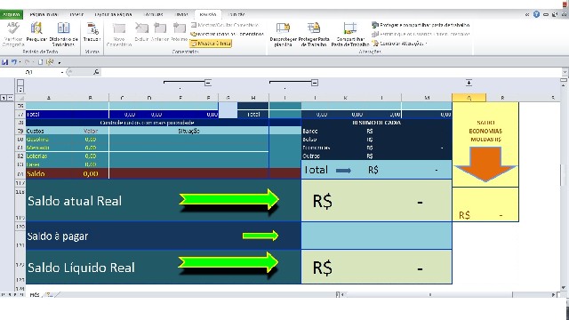Click the insert new sheet tab icon

point(50,295)
